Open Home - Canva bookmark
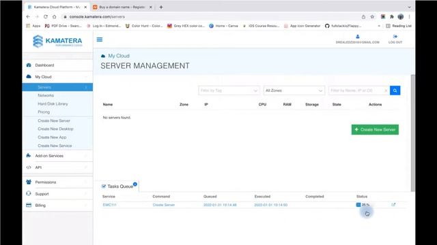Image resolution: width=437 pixels, height=245 pixels. (223, 26)
